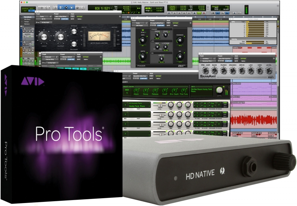Viewport: 297px width, 206px height.
Task: Collapse the Activity section in System Usage
Action: point(231,39)
